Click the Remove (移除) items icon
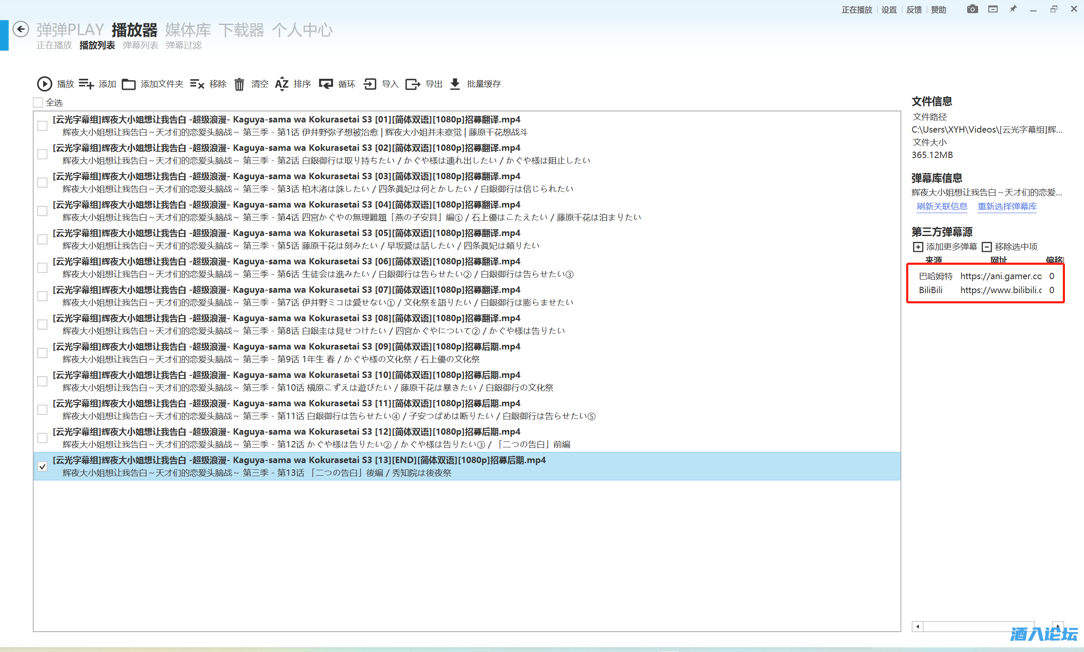Screen dimensions: 1084x652 point(197,83)
